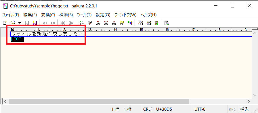Click the Find search toolbar icon

coord(81,23)
